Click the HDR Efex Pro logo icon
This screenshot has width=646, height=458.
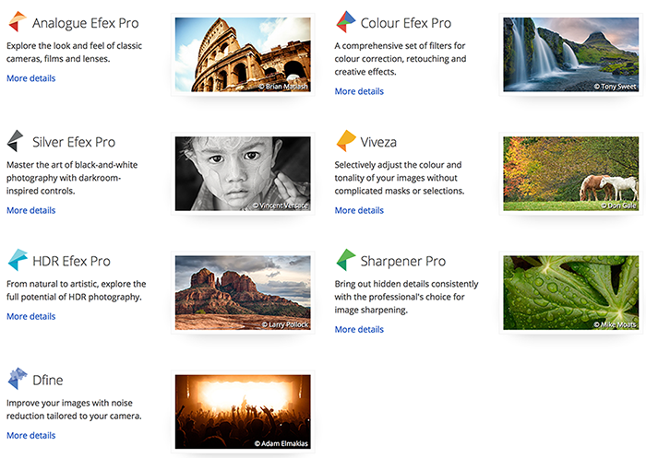[x=18, y=260]
